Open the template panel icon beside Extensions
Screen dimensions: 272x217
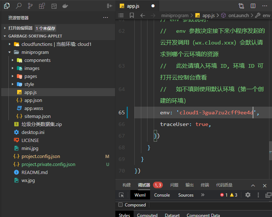[x=54, y=6]
